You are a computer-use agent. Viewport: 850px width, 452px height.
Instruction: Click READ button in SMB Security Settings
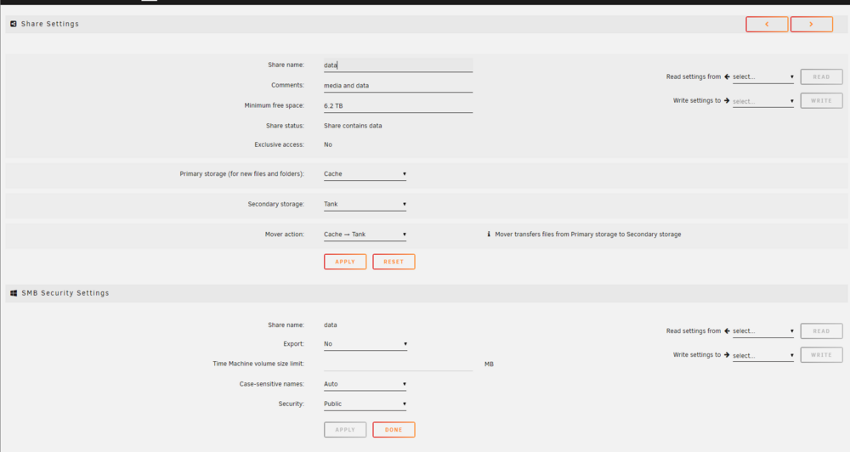click(x=821, y=331)
